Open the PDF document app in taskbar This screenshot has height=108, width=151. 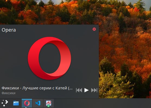(x=49, y=103)
